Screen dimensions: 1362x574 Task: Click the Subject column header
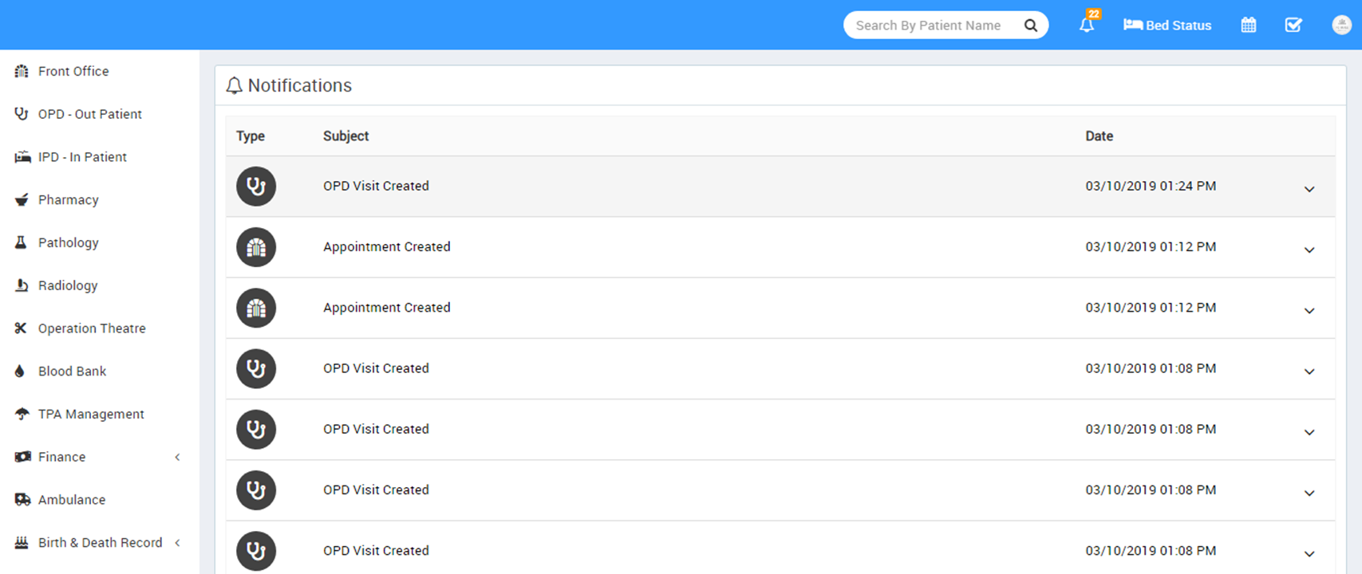(346, 136)
